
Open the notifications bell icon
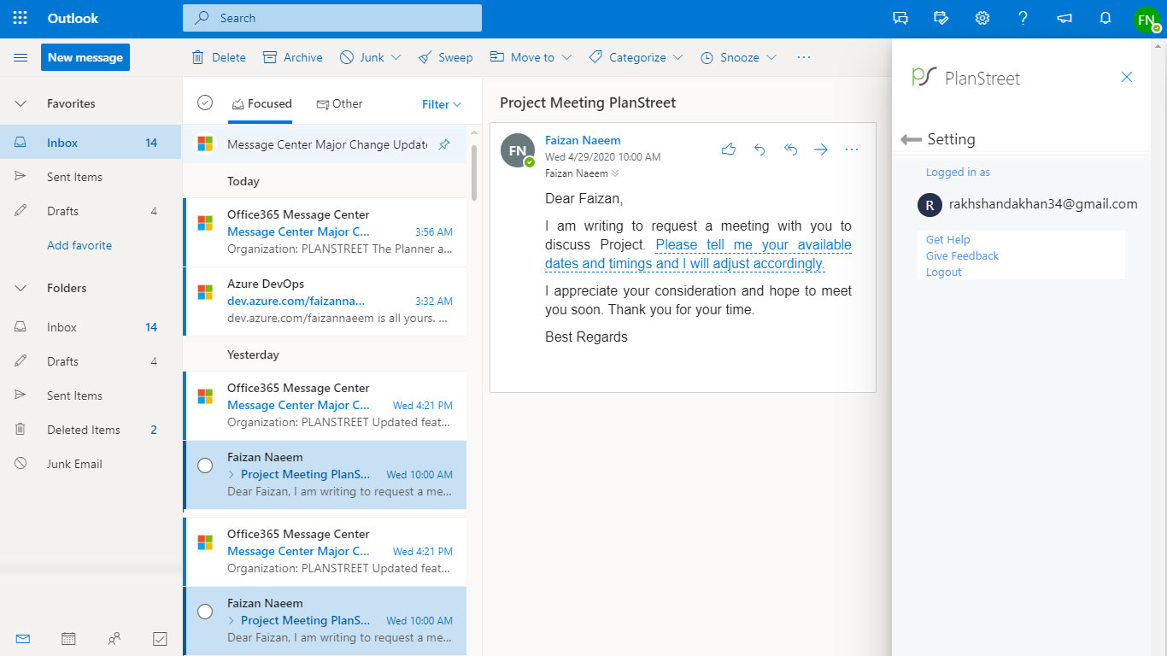tap(1105, 18)
